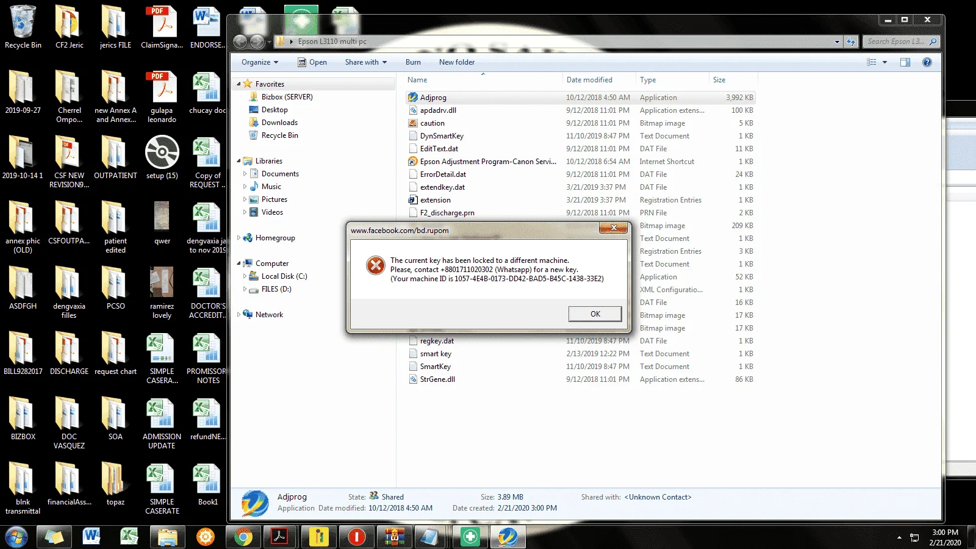Select the setup (15) disc icon

pyautogui.click(x=162, y=158)
